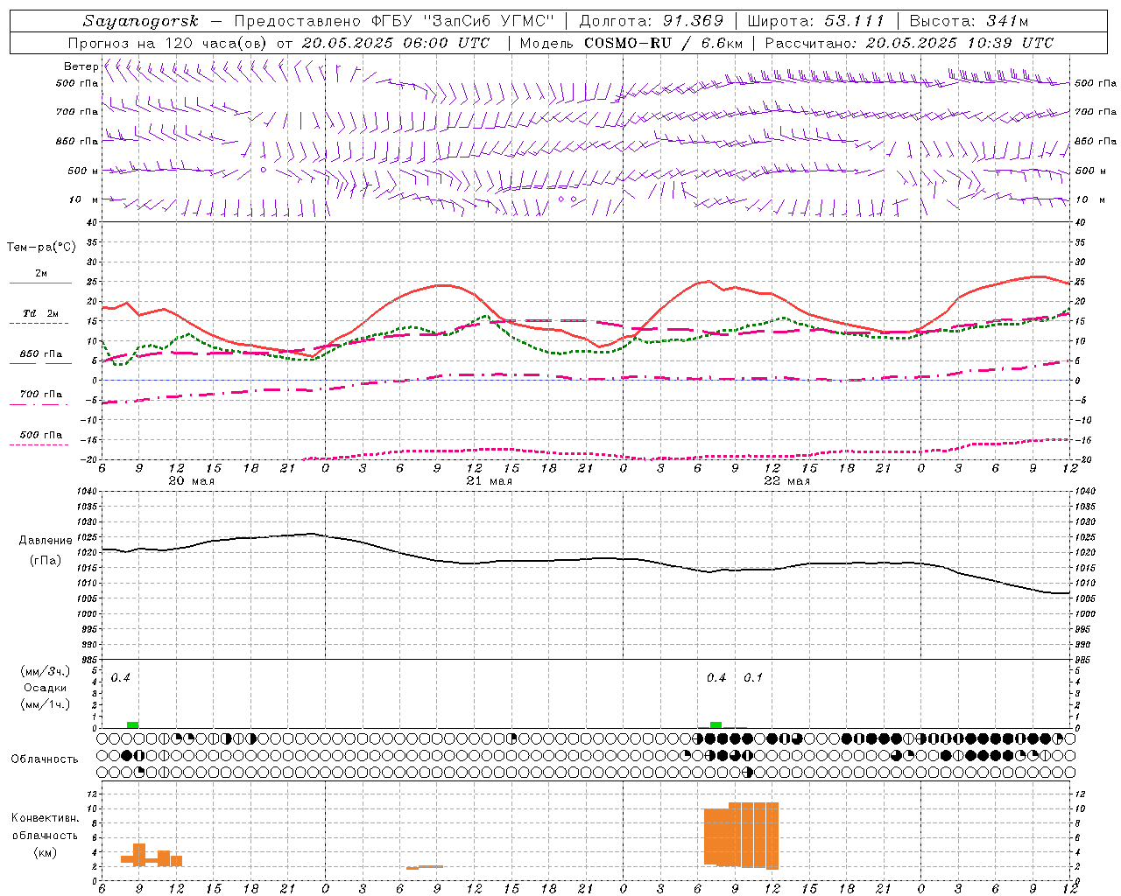Click the '(мм/3ч.)' precipitation unit label
The width and height of the screenshot is (1121, 896).
43,671
